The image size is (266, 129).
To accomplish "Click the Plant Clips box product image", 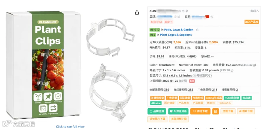I will click(43, 65).
